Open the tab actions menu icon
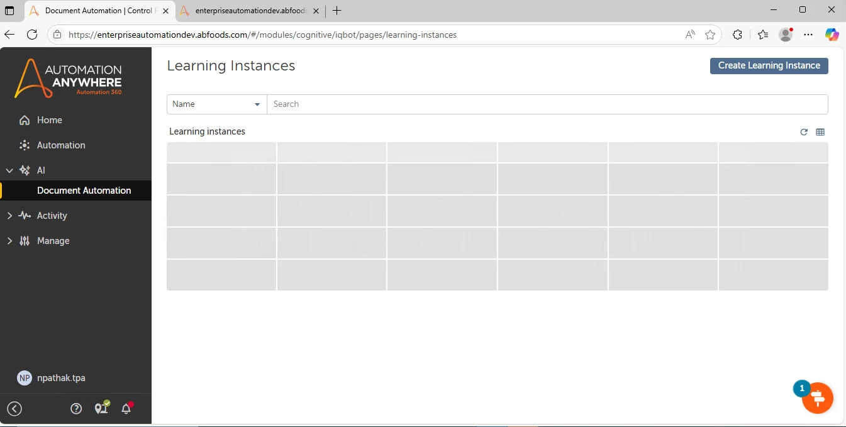Screen dimensions: 846x427 (x=9, y=11)
